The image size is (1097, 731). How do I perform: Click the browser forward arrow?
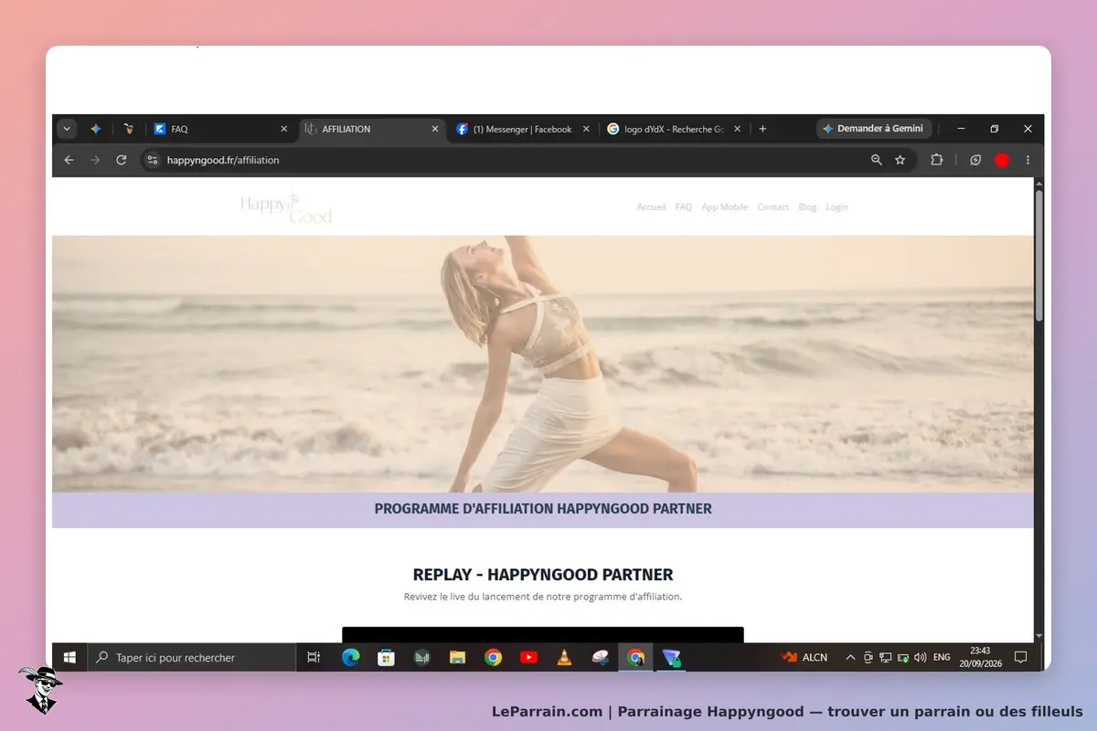click(x=95, y=160)
